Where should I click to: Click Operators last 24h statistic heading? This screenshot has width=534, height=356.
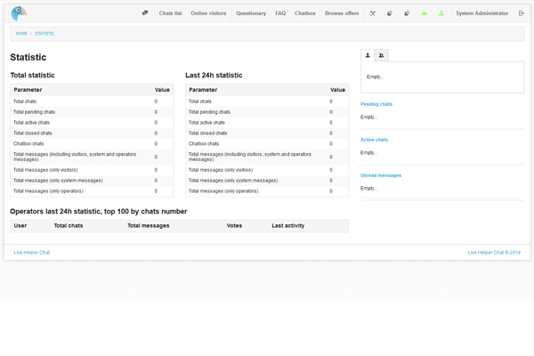pyautogui.click(x=99, y=212)
